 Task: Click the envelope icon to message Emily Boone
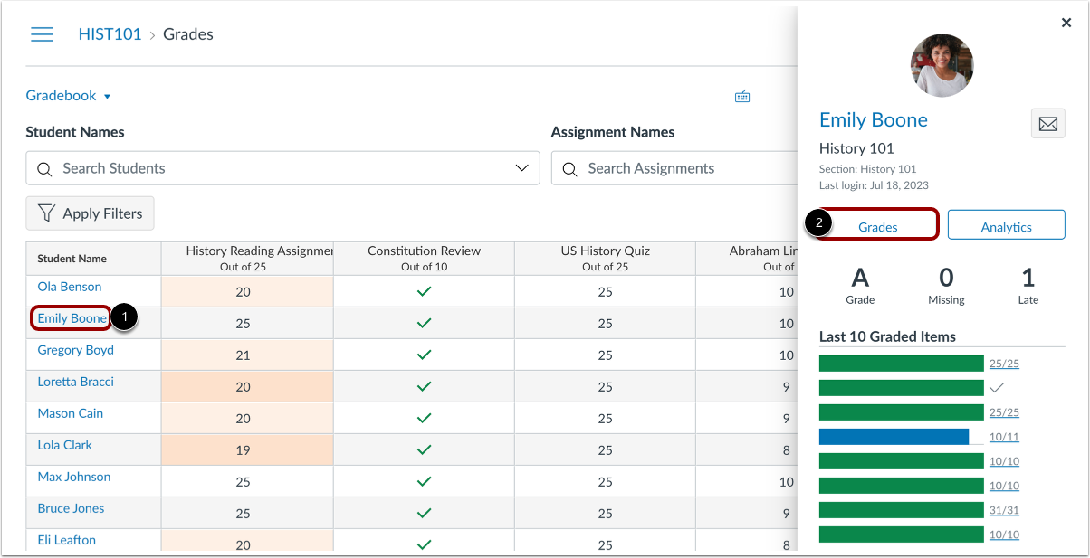pos(1047,124)
